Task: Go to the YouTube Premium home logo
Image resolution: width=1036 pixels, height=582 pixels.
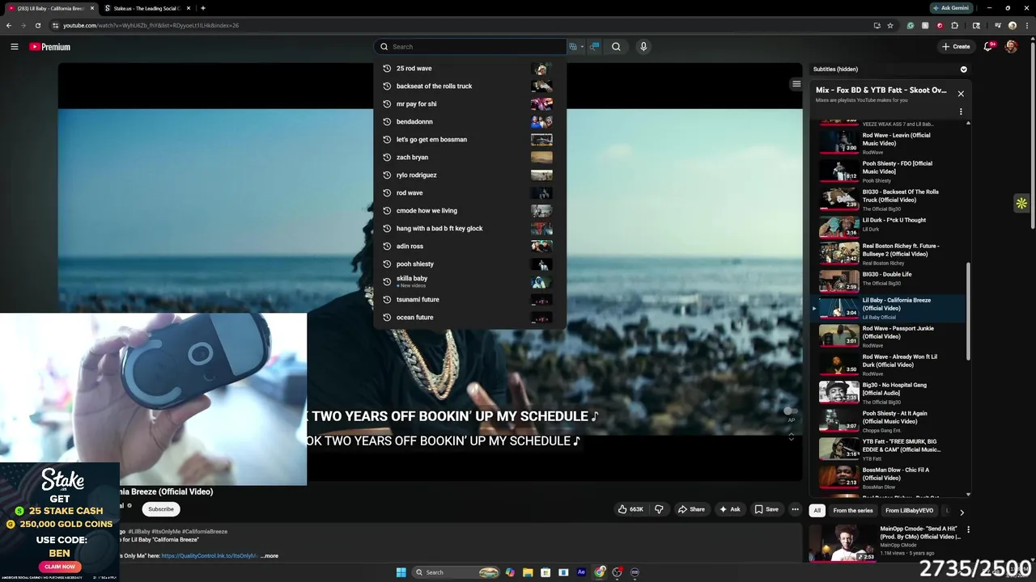Action: (x=50, y=47)
